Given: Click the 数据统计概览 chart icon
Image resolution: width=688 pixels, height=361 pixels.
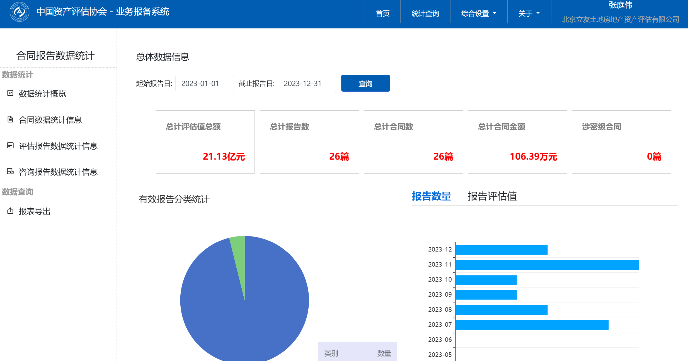Looking at the screenshot, I should [10, 93].
